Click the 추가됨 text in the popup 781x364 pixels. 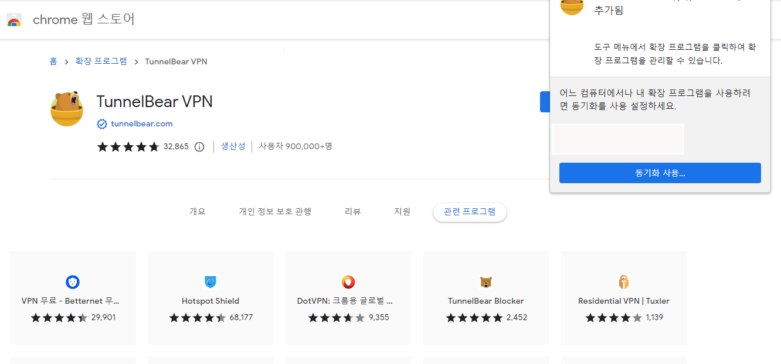point(609,11)
